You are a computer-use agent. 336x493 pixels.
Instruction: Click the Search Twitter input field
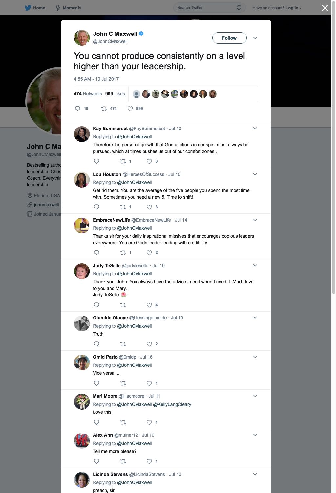click(x=205, y=8)
